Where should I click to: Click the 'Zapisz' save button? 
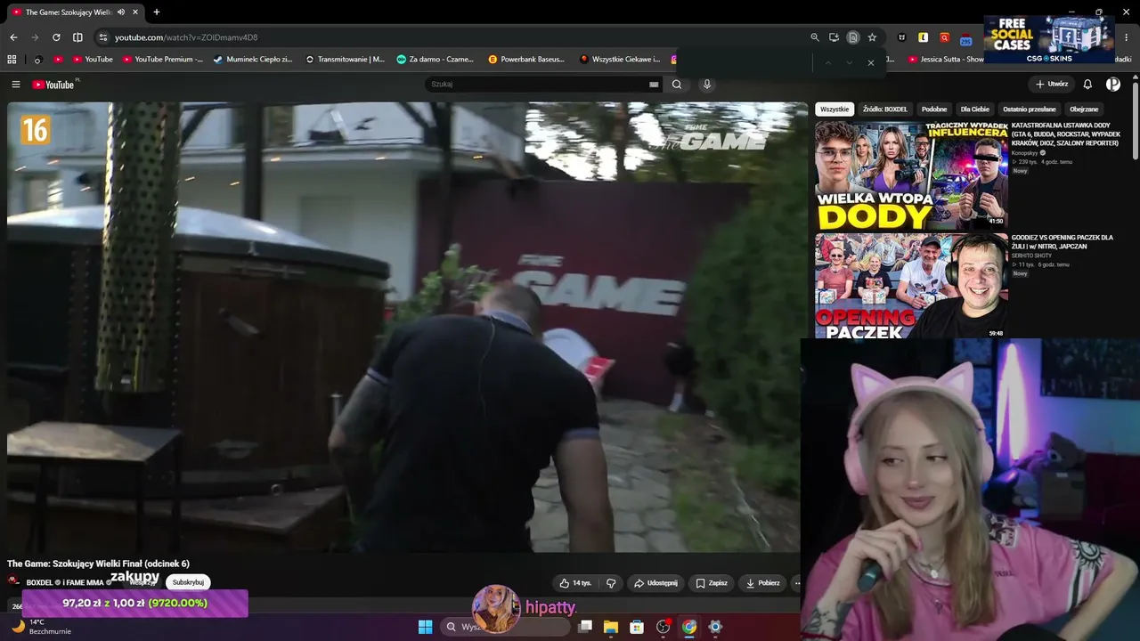(712, 583)
